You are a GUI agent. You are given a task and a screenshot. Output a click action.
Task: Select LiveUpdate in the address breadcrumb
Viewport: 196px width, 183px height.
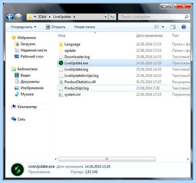[62, 17]
